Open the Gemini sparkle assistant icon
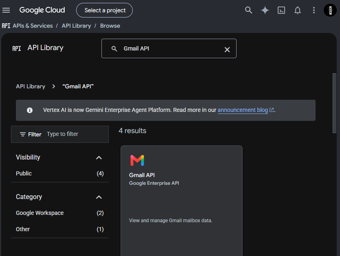This screenshot has width=340, height=256. 265,10
